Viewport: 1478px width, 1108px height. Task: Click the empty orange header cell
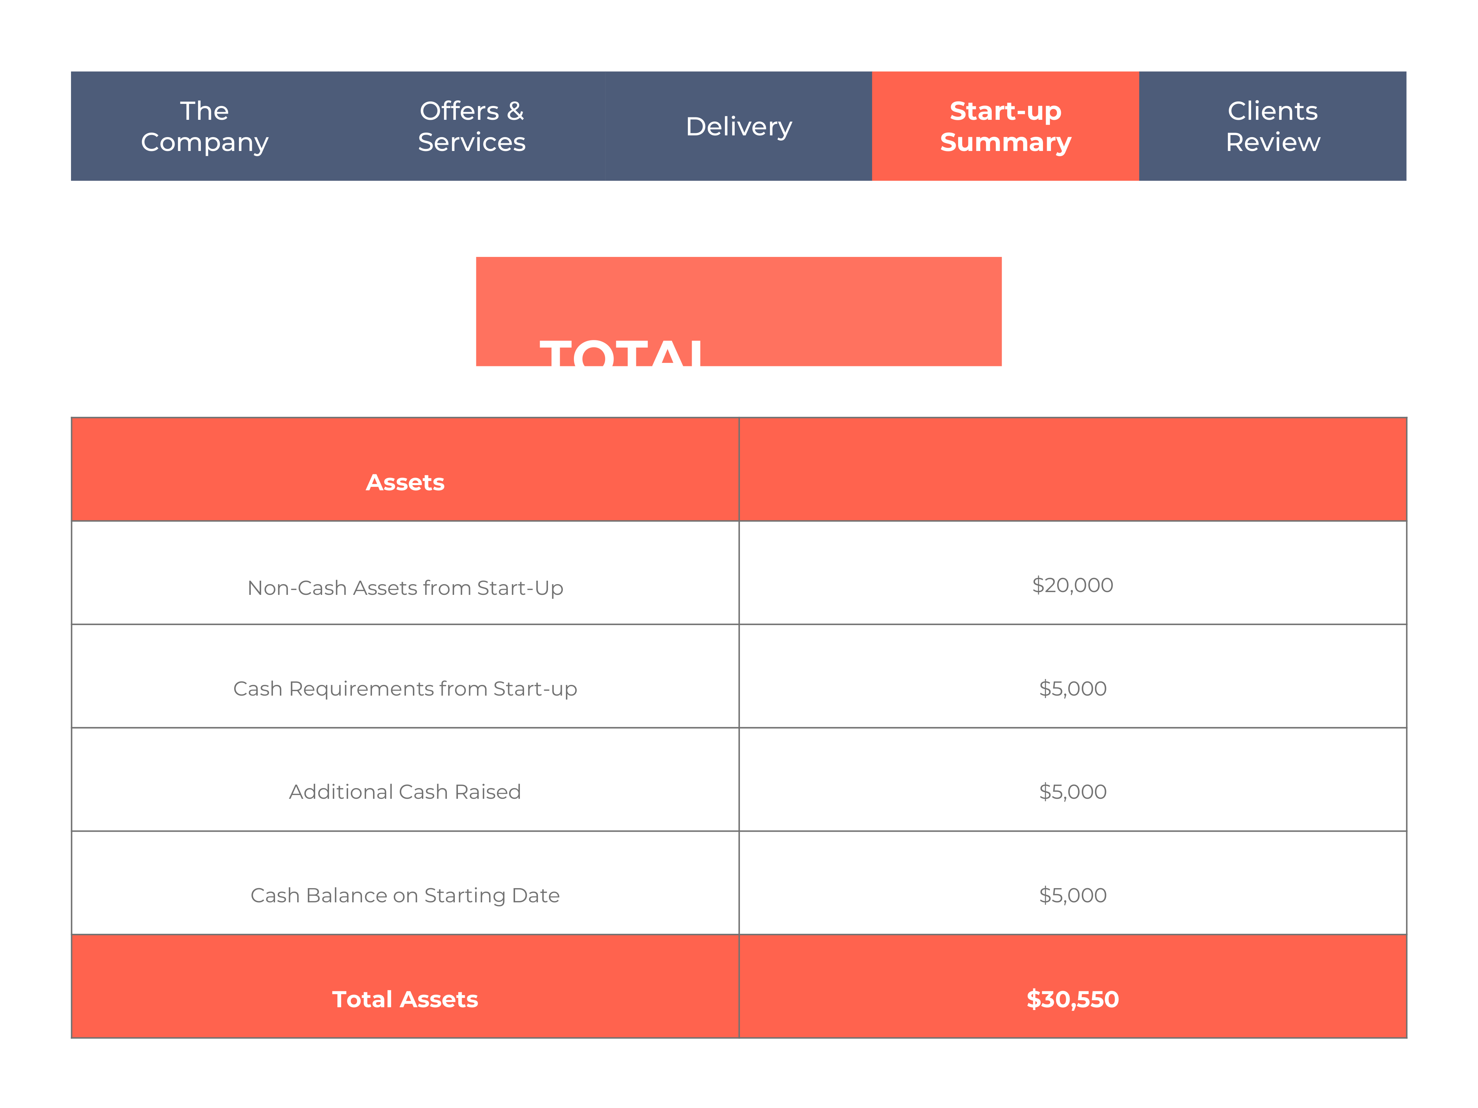pyautogui.click(x=1073, y=470)
